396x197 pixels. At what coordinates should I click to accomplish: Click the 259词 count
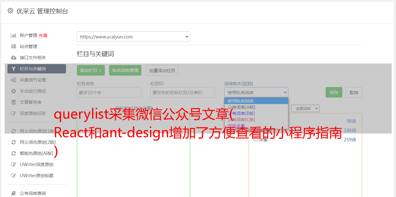coord(350,140)
